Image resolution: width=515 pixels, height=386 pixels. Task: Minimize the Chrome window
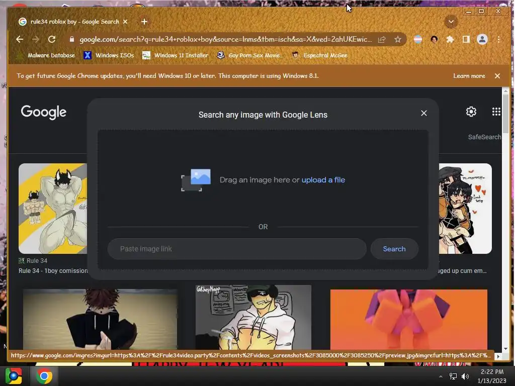click(469, 12)
